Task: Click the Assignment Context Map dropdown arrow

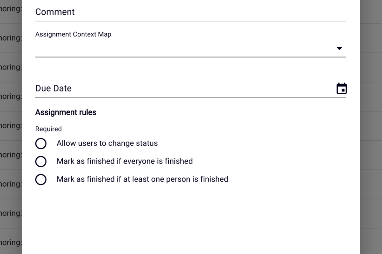Action: tap(339, 49)
